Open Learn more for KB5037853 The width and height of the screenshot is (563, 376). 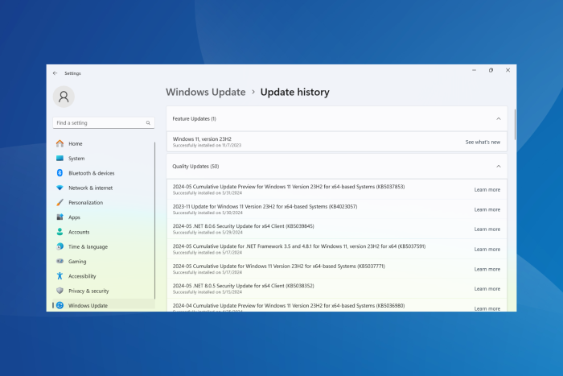pyautogui.click(x=487, y=189)
